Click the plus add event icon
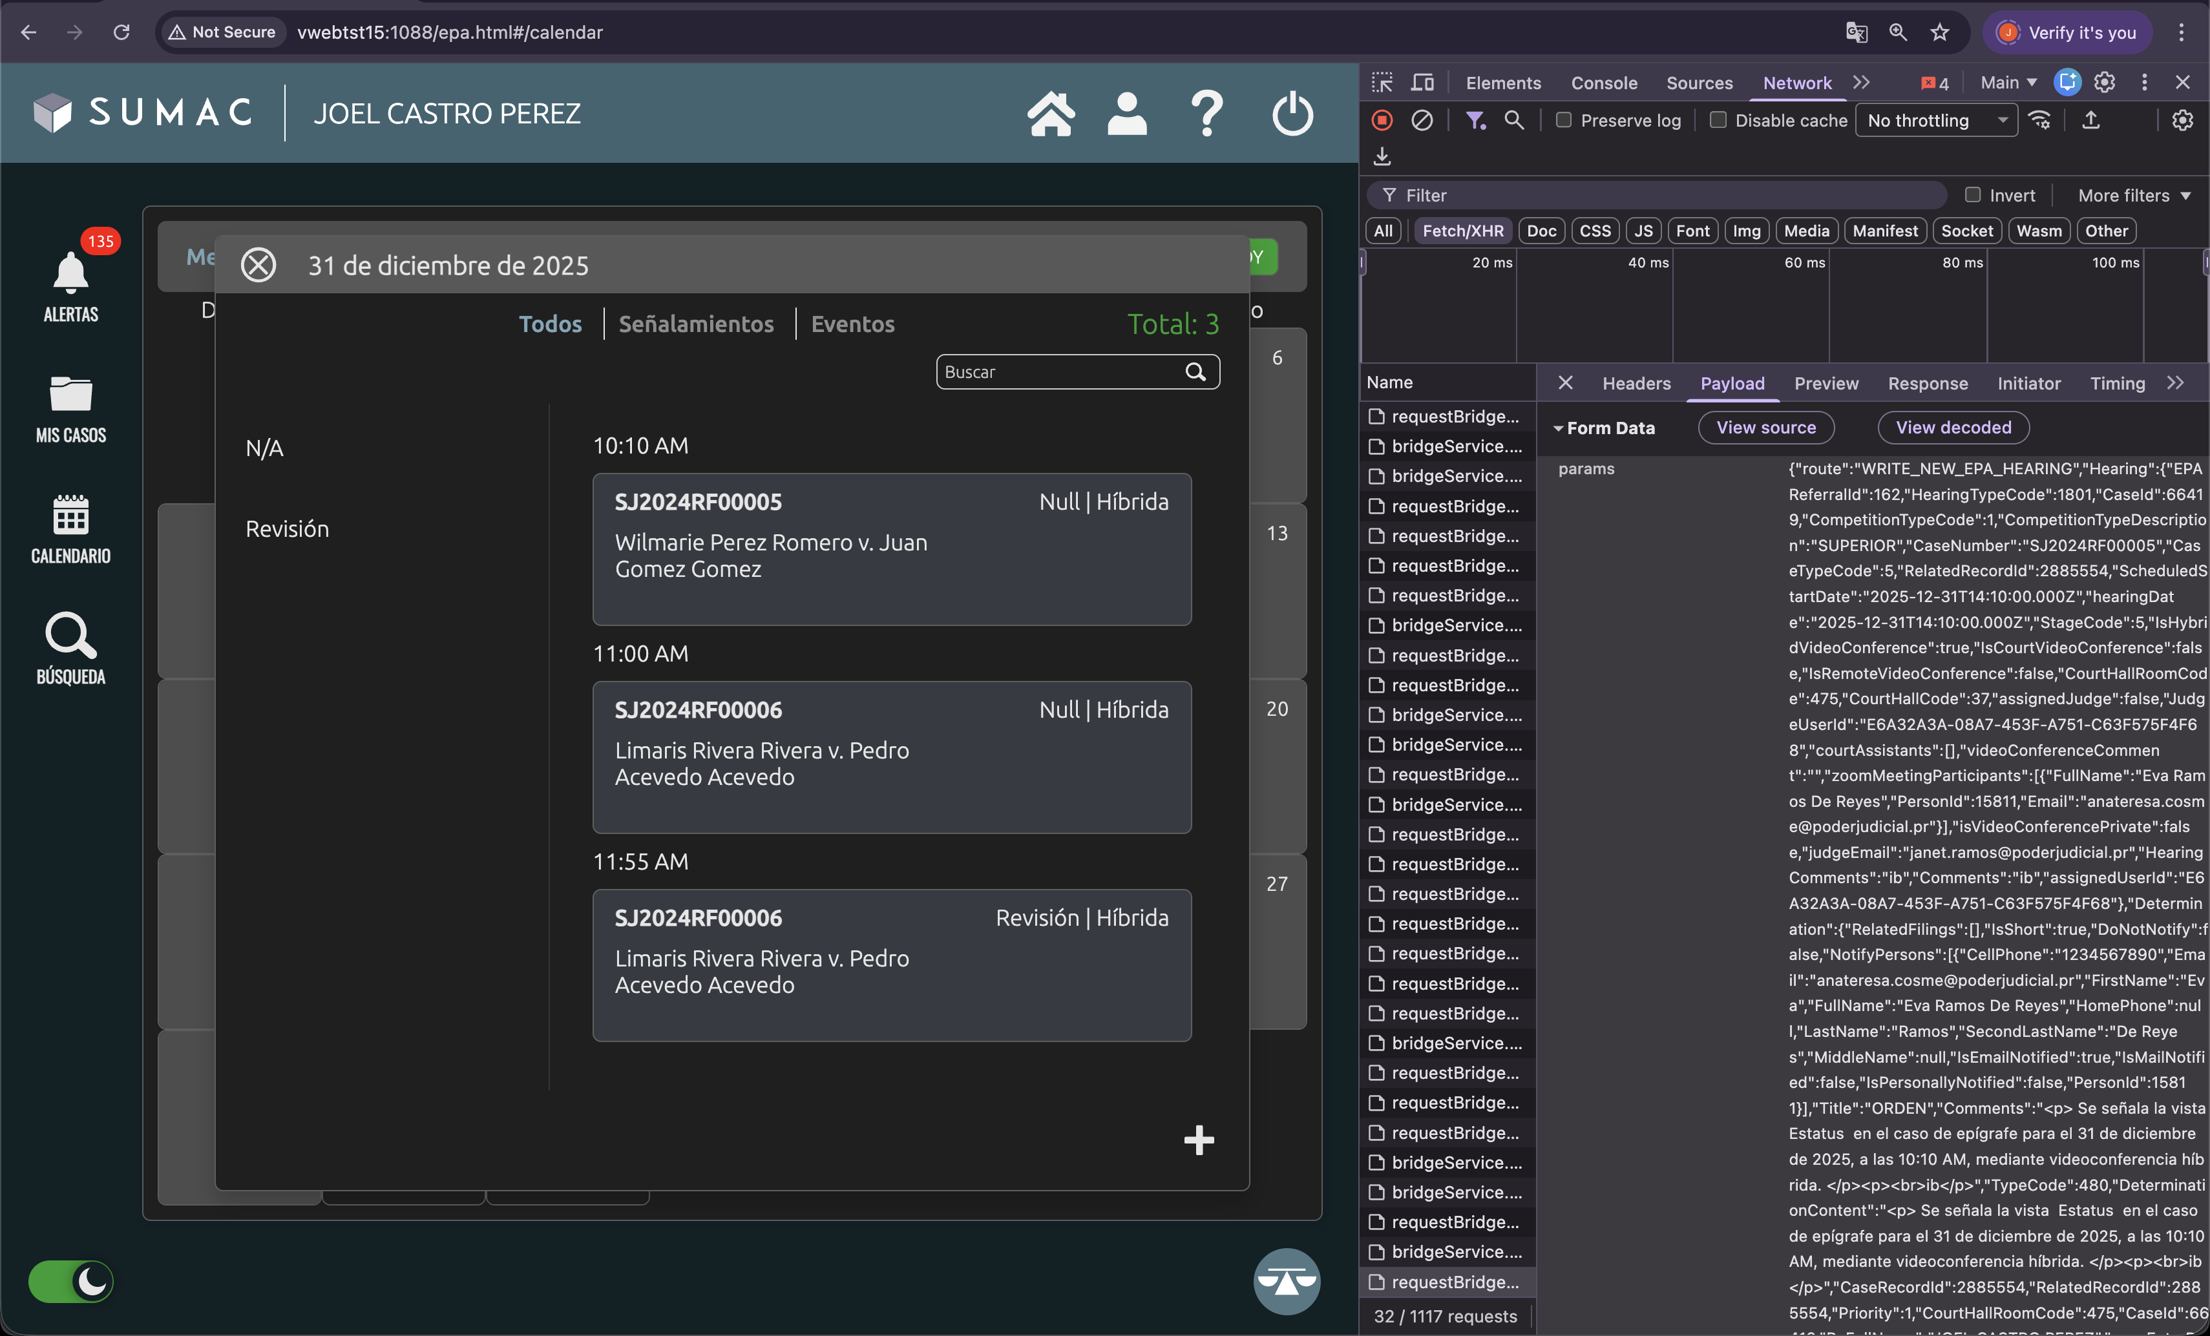The image size is (2210, 1336). click(1198, 1140)
